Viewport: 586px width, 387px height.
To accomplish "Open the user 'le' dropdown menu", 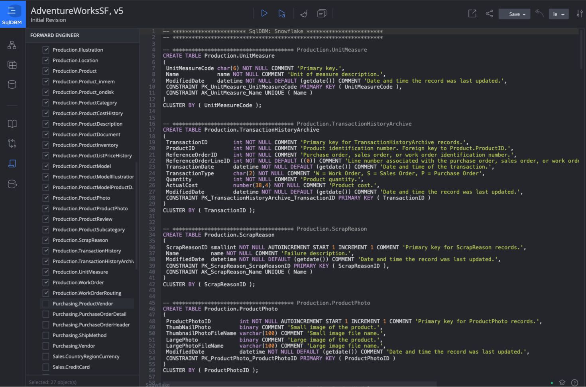I will [558, 14].
